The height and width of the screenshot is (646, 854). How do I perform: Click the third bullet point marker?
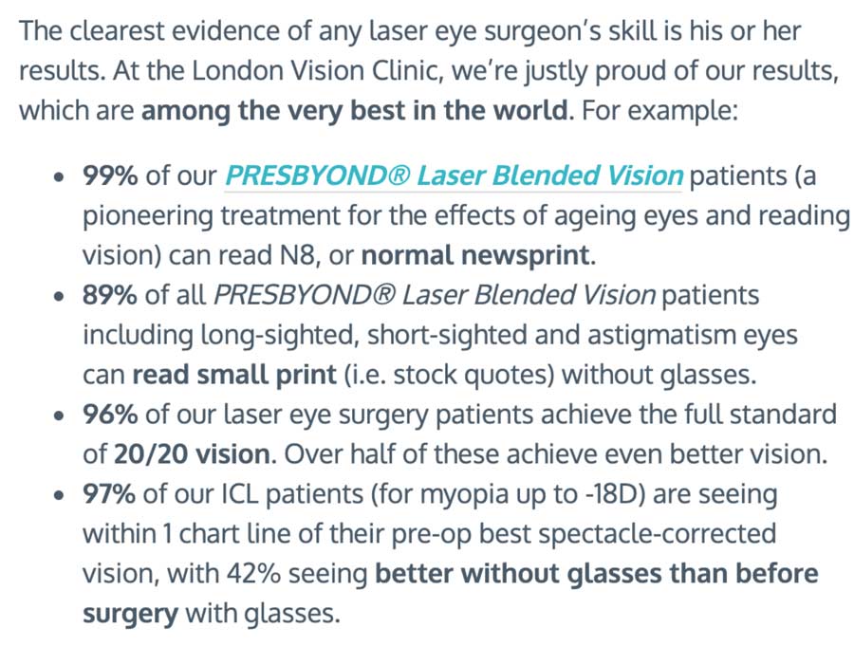pos(61,416)
